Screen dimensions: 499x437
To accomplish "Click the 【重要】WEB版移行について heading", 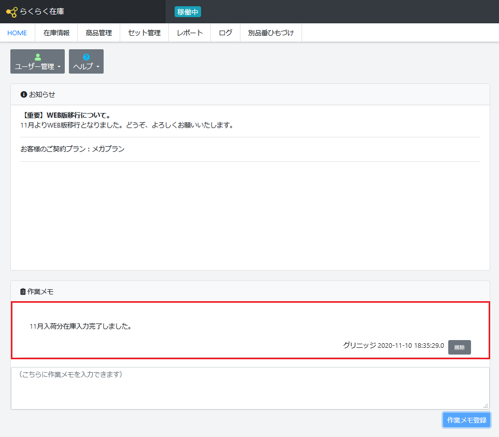I will click(x=66, y=115).
